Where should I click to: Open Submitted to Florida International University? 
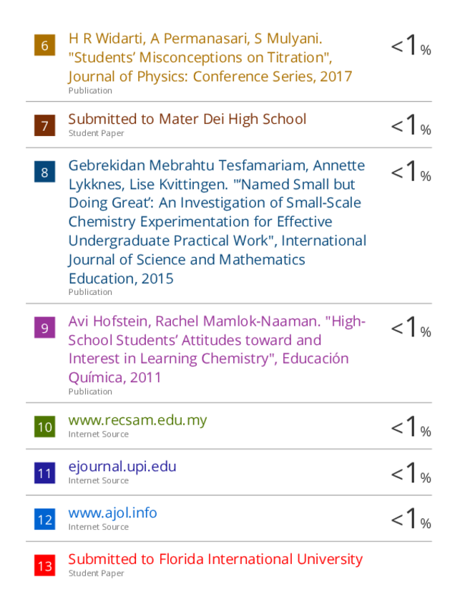[215, 559]
